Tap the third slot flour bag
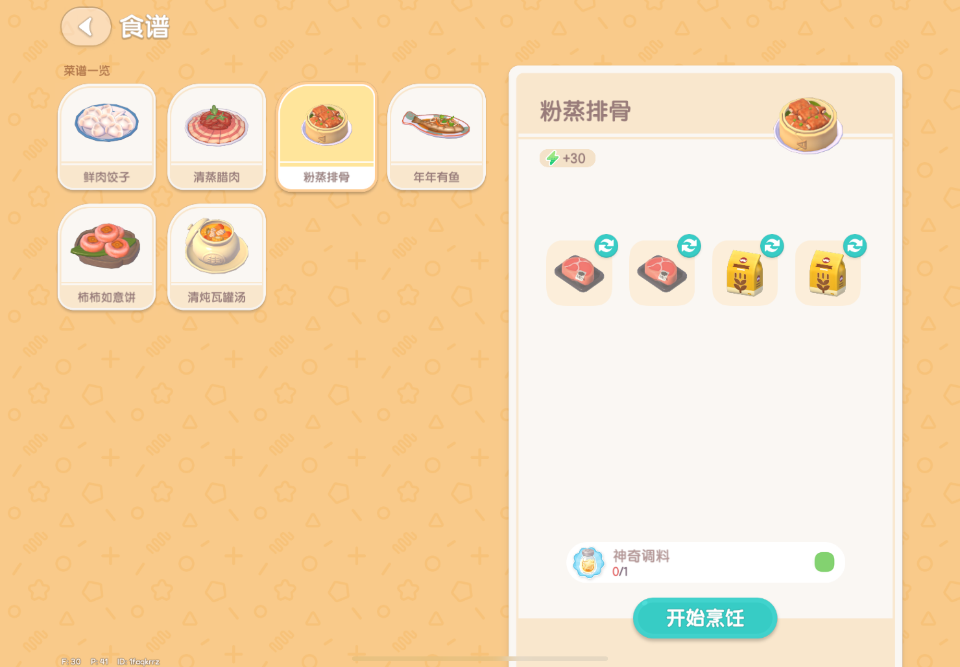 tap(745, 273)
